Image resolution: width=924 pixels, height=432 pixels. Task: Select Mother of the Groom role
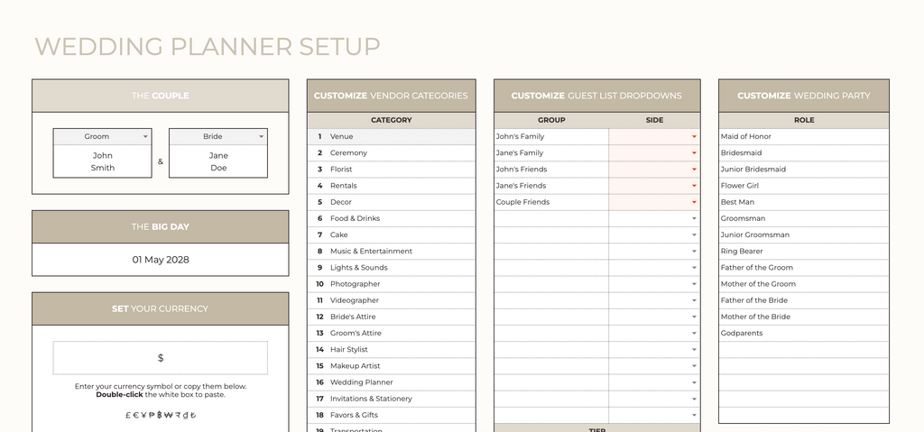pos(804,284)
